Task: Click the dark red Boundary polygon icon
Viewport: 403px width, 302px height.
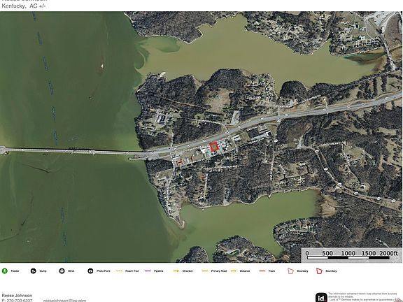Action: click(x=319, y=271)
